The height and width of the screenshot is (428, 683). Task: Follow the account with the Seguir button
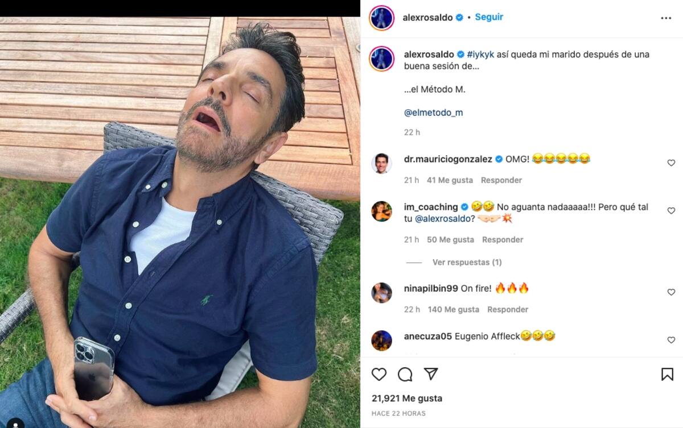click(489, 17)
